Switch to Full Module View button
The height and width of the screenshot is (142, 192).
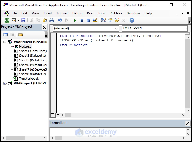click(x=58, y=115)
